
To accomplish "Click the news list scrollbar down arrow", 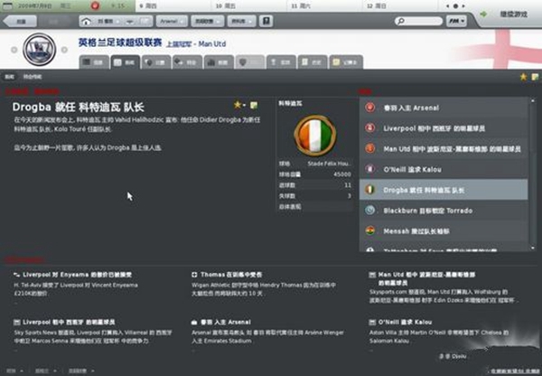I will (x=533, y=248).
